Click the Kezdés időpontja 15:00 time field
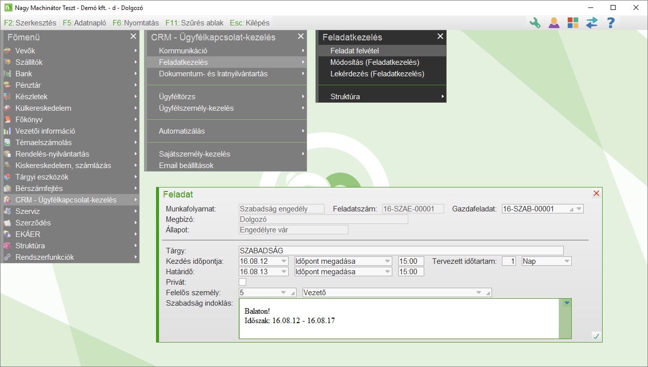The width and height of the screenshot is (648, 367). point(411,261)
